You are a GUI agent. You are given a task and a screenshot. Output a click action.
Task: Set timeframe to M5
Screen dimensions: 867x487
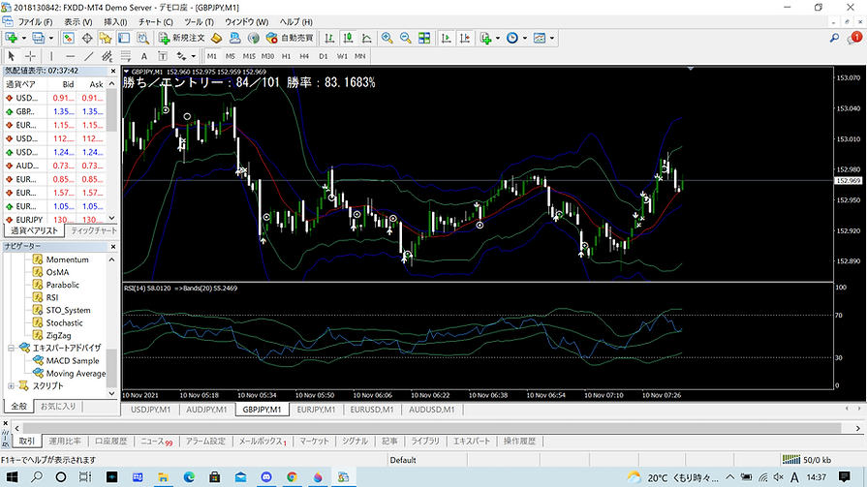(230, 56)
